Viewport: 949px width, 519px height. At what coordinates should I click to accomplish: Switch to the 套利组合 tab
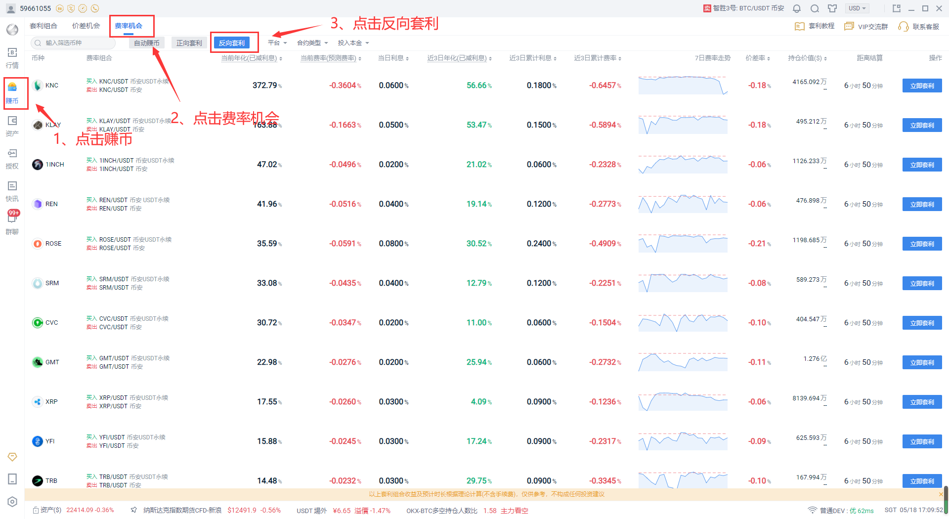[43, 26]
